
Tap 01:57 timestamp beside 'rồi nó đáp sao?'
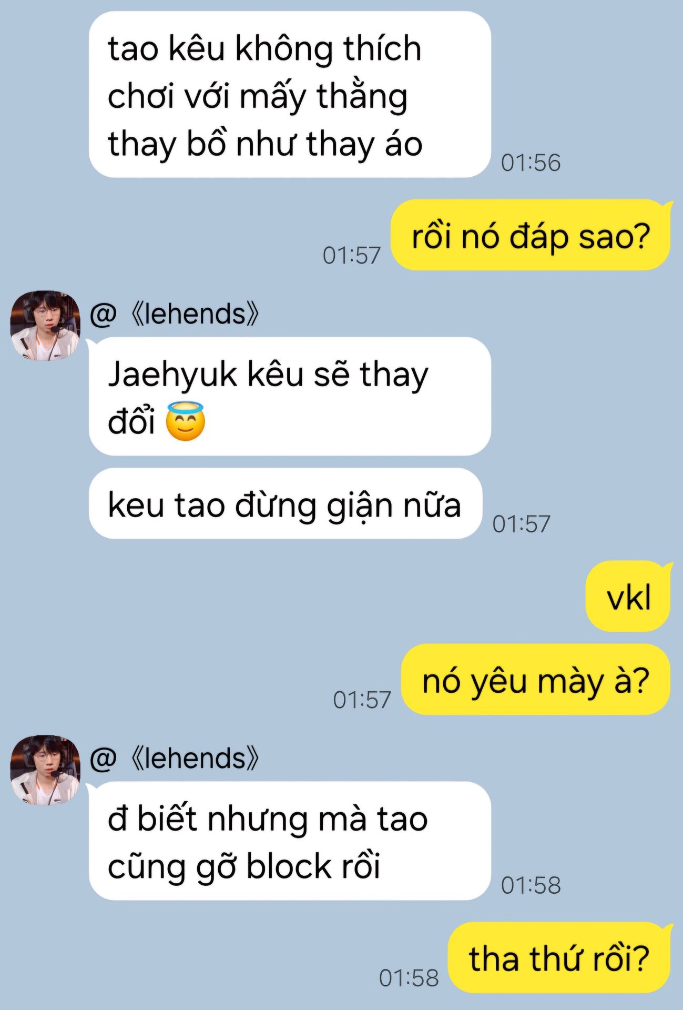coord(351,255)
